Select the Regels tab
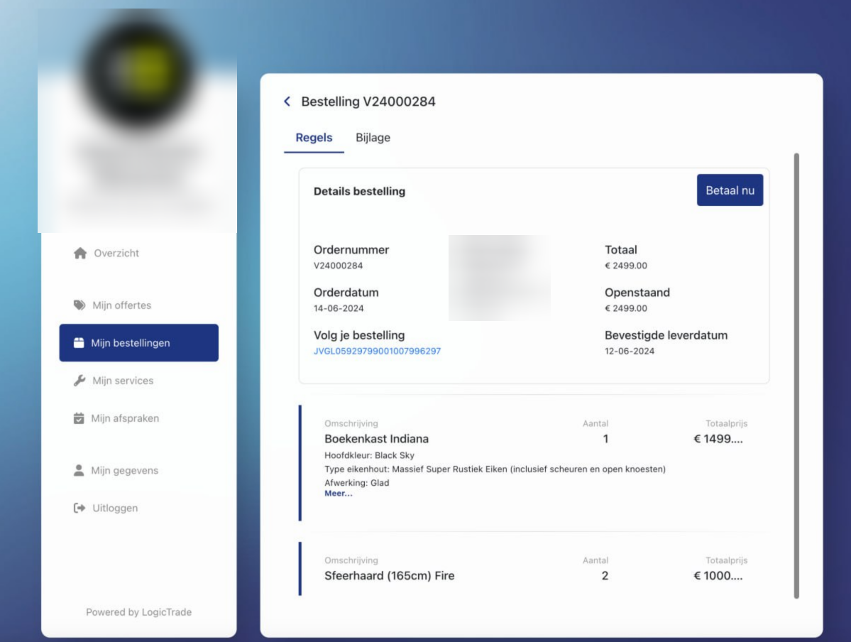This screenshot has height=642, width=851. (x=314, y=138)
